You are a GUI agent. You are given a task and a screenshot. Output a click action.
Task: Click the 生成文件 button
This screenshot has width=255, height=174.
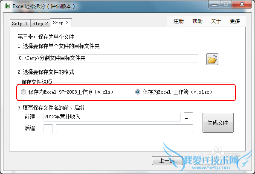click(x=218, y=123)
